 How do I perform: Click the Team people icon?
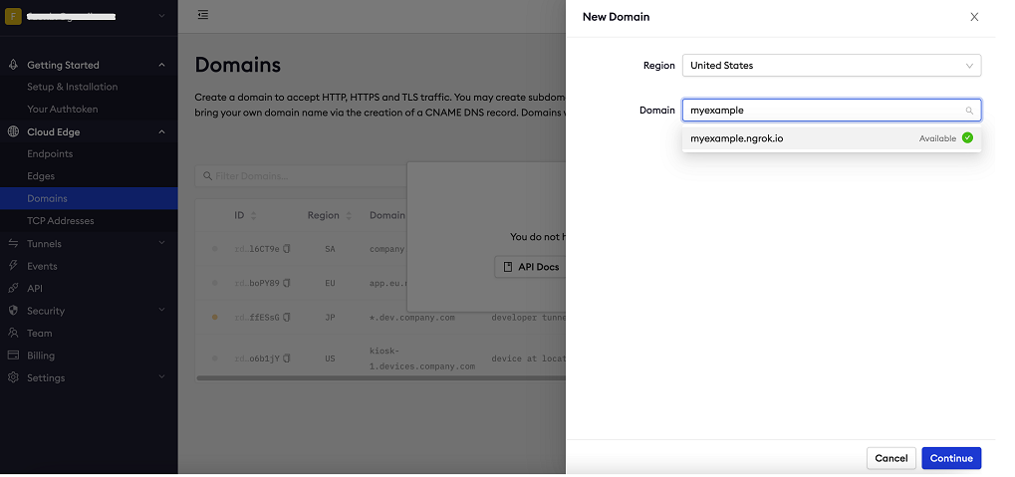tap(13, 333)
